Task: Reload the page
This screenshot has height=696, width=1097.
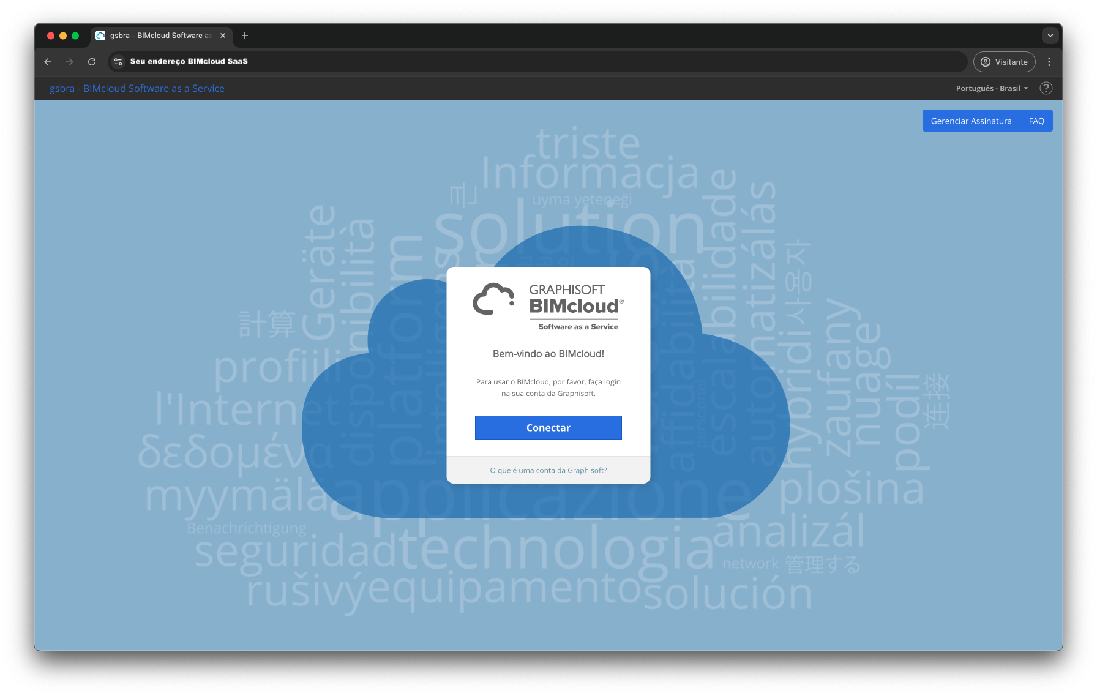Action: [x=92, y=62]
